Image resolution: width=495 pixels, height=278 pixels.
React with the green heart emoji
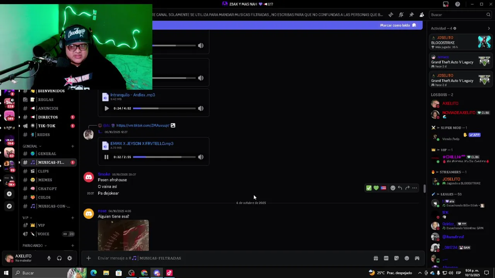point(376,188)
